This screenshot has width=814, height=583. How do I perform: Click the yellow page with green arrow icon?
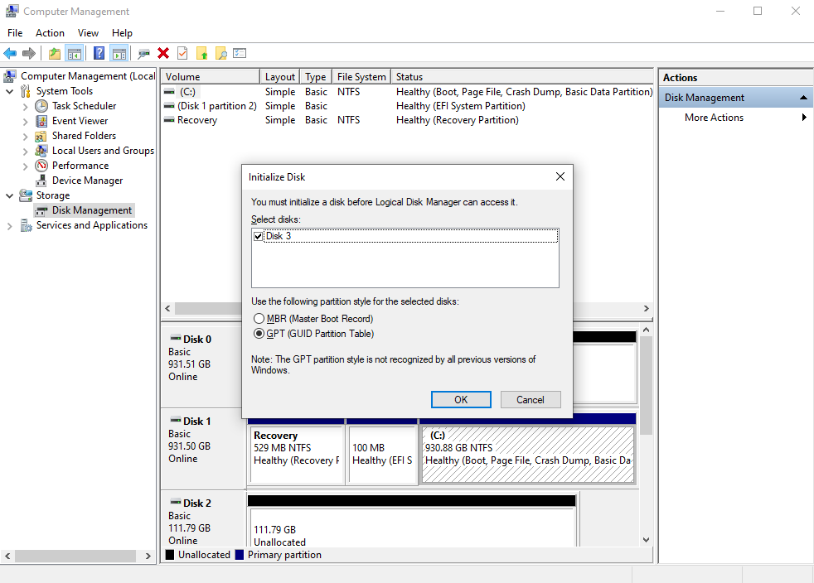click(202, 53)
